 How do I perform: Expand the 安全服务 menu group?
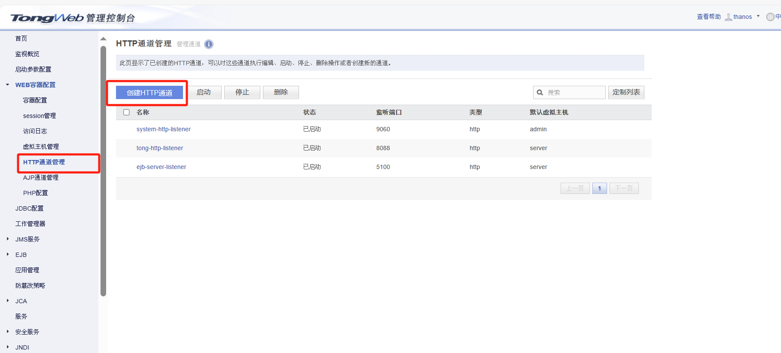click(8, 332)
